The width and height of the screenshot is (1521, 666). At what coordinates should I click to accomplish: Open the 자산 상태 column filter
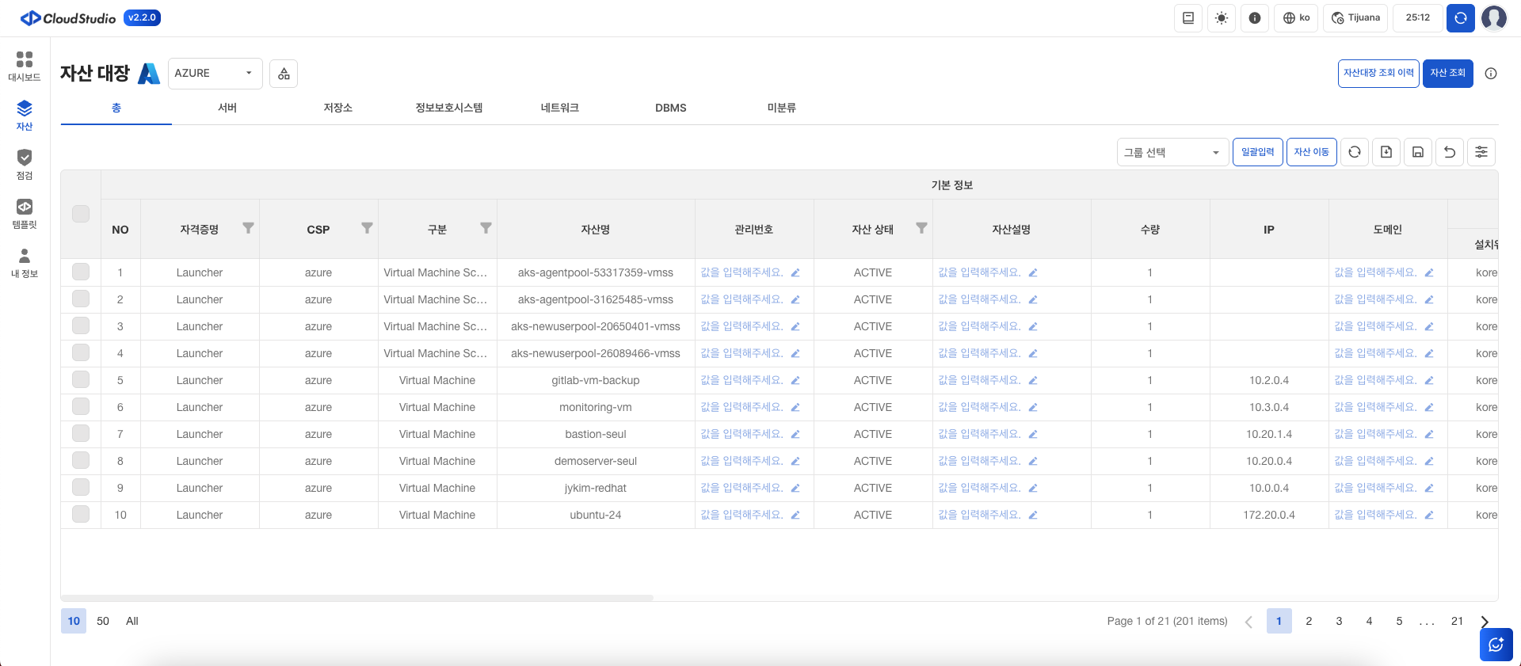[x=921, y=228]
